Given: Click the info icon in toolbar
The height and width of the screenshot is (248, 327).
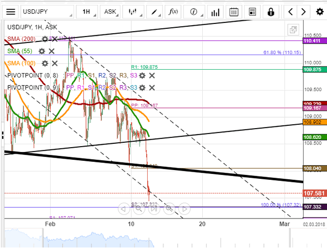Looking at the screenshot, I should tap(193, 11).
